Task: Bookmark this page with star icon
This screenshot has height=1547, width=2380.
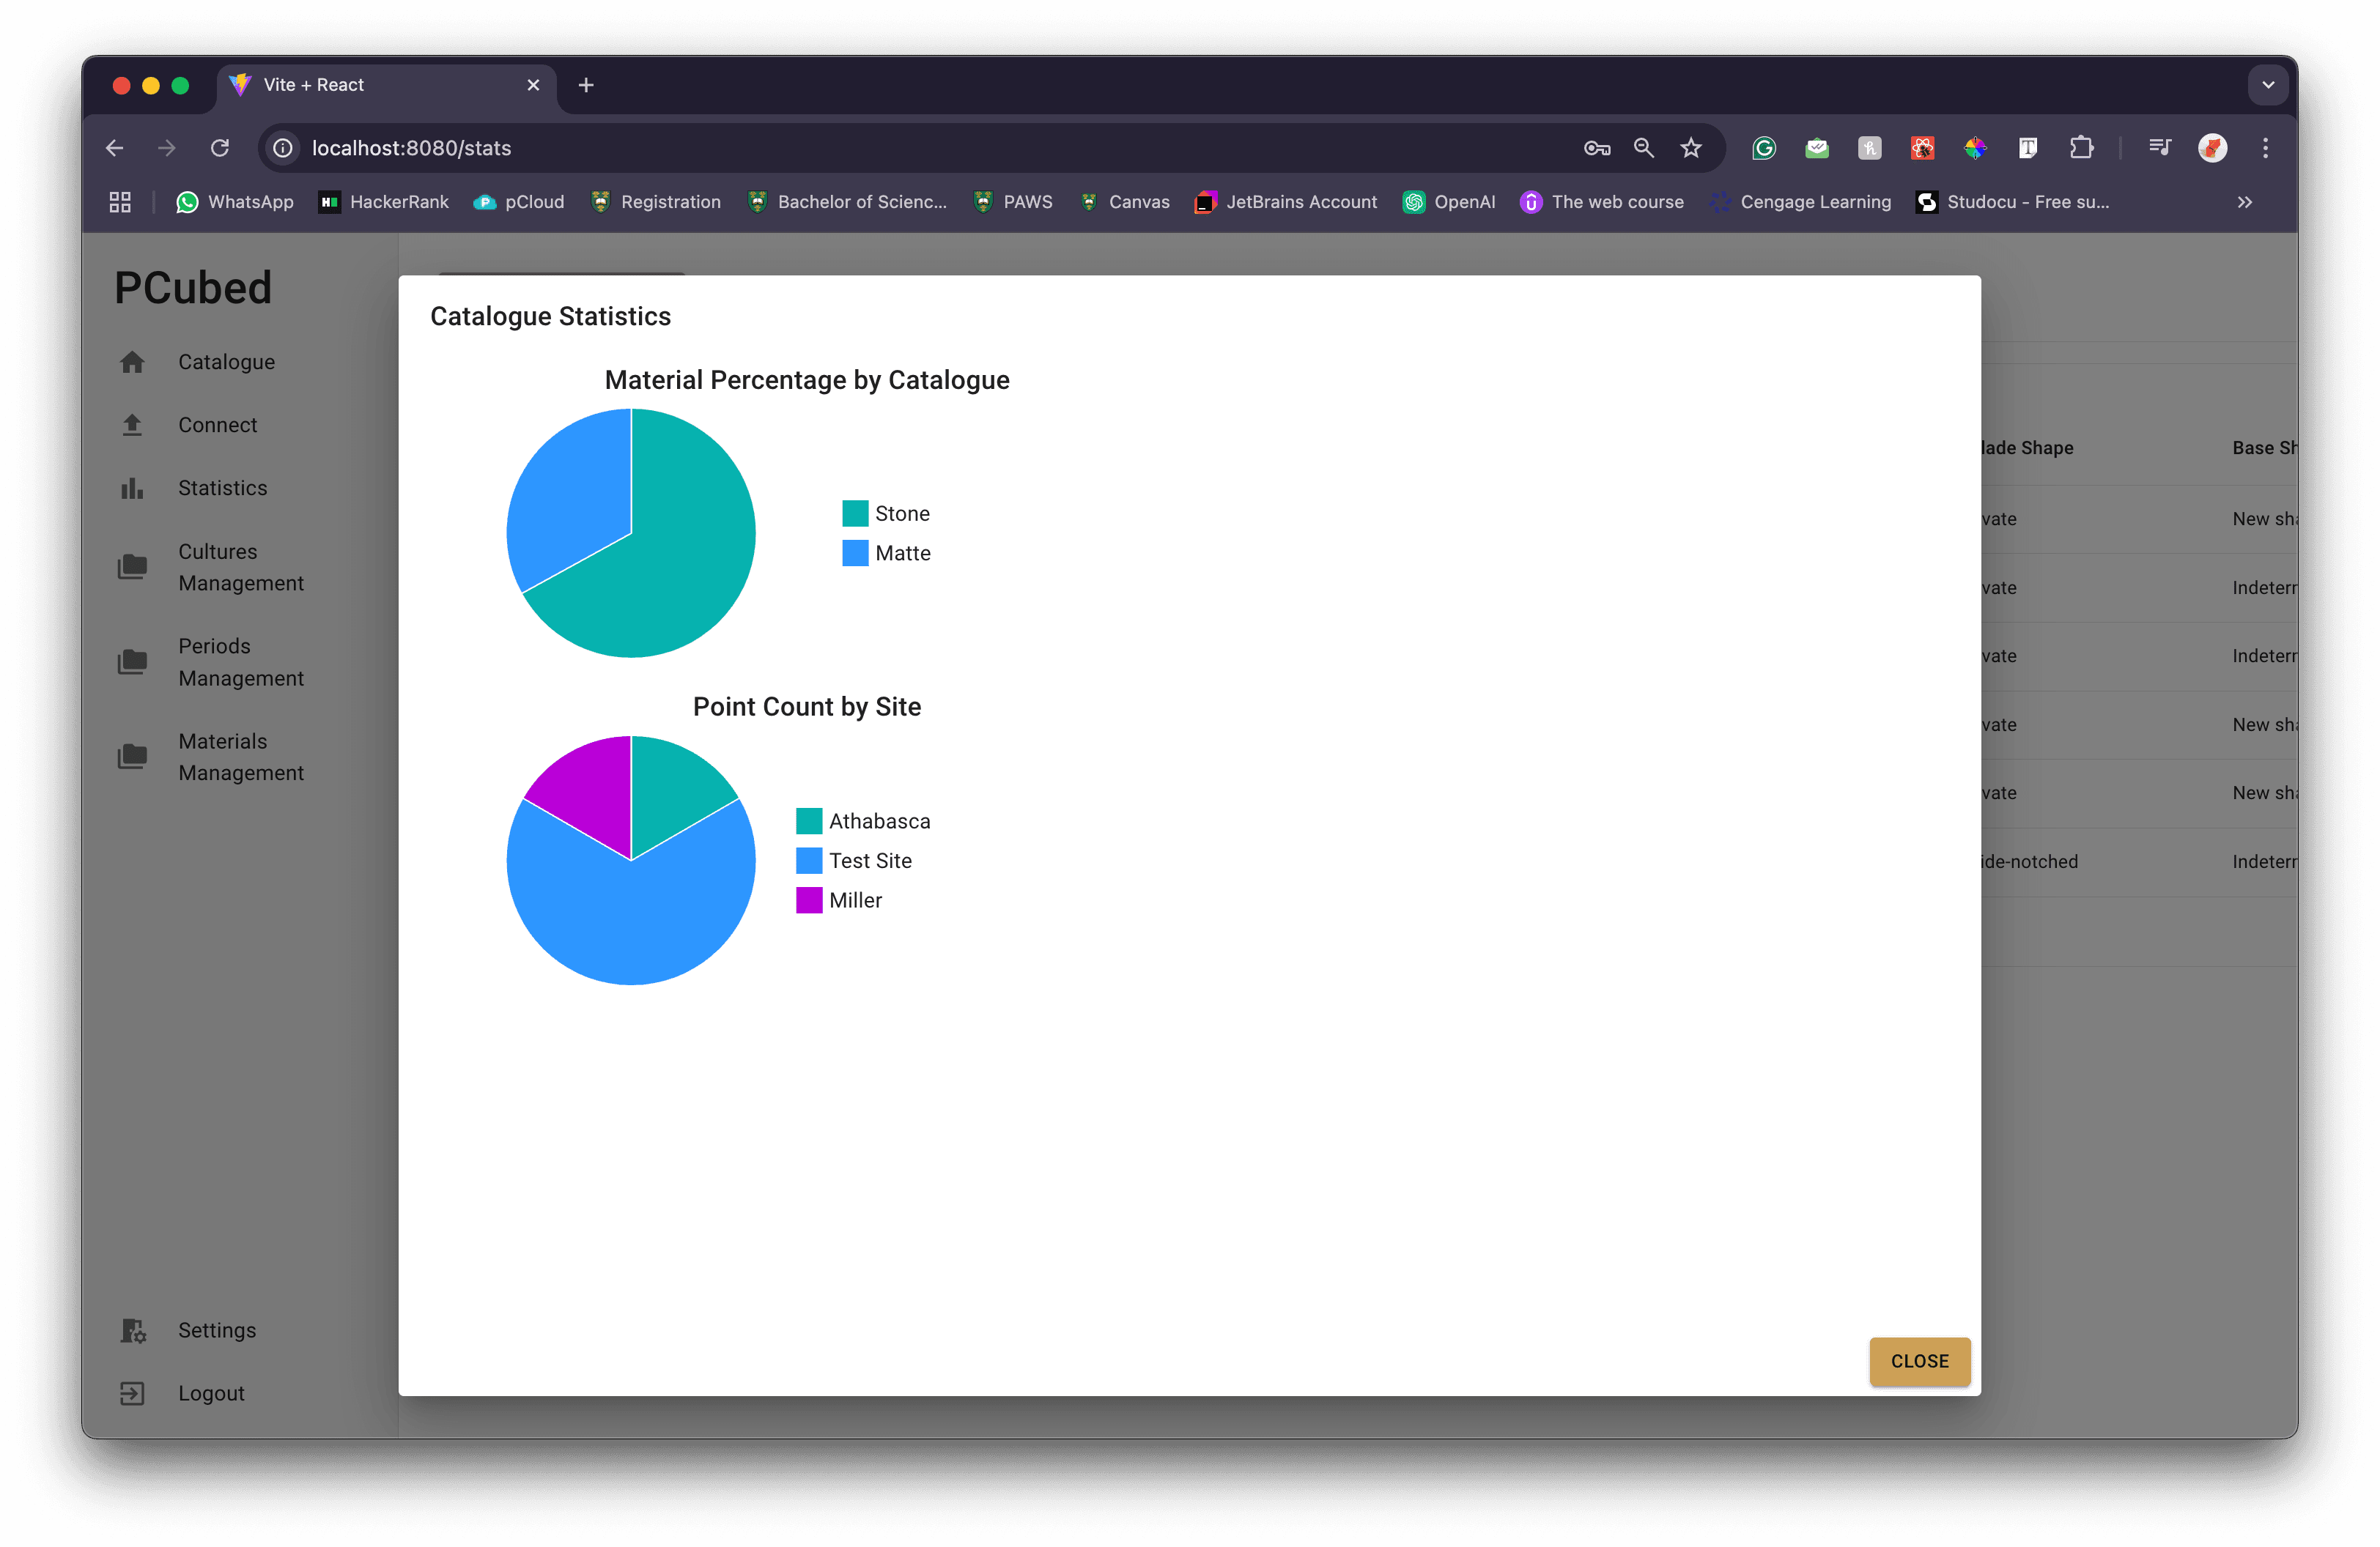Action: 1690,148
